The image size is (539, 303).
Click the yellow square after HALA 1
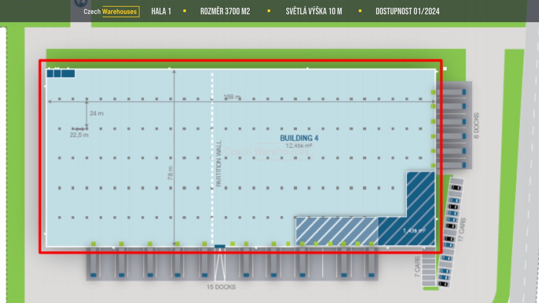click(x=184, y=11)
